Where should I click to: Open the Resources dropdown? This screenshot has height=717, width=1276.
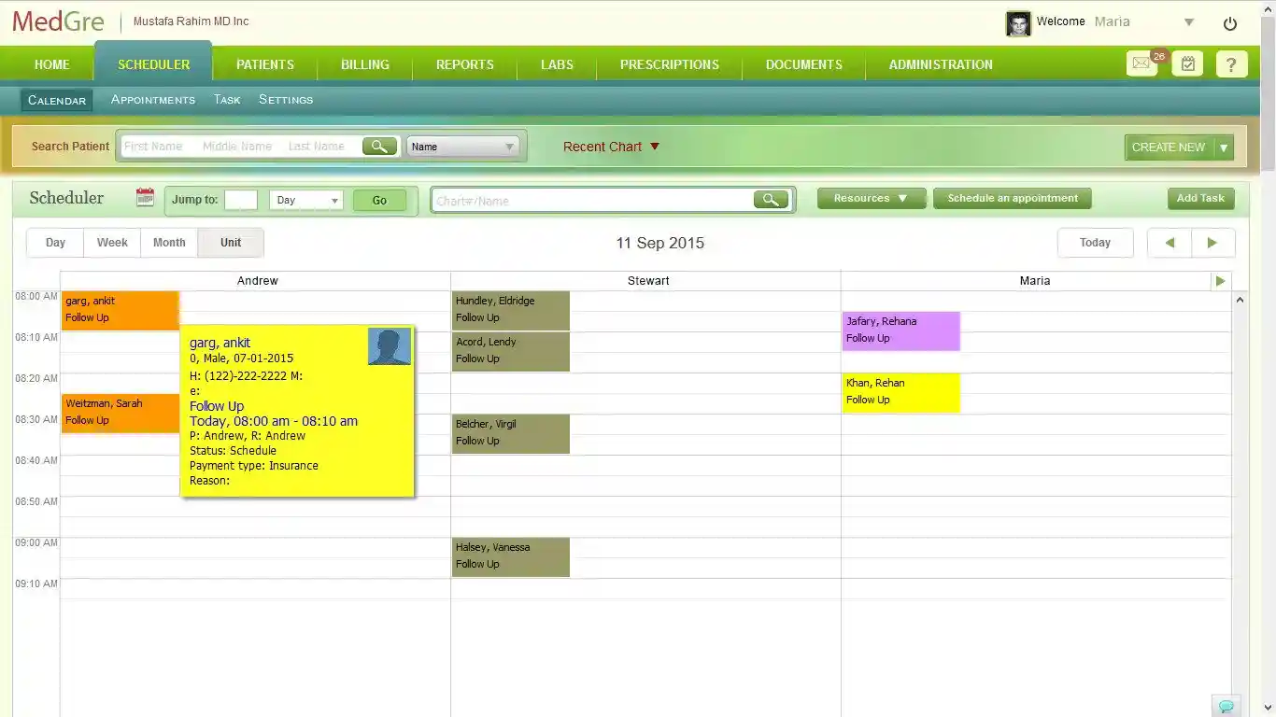870,198
